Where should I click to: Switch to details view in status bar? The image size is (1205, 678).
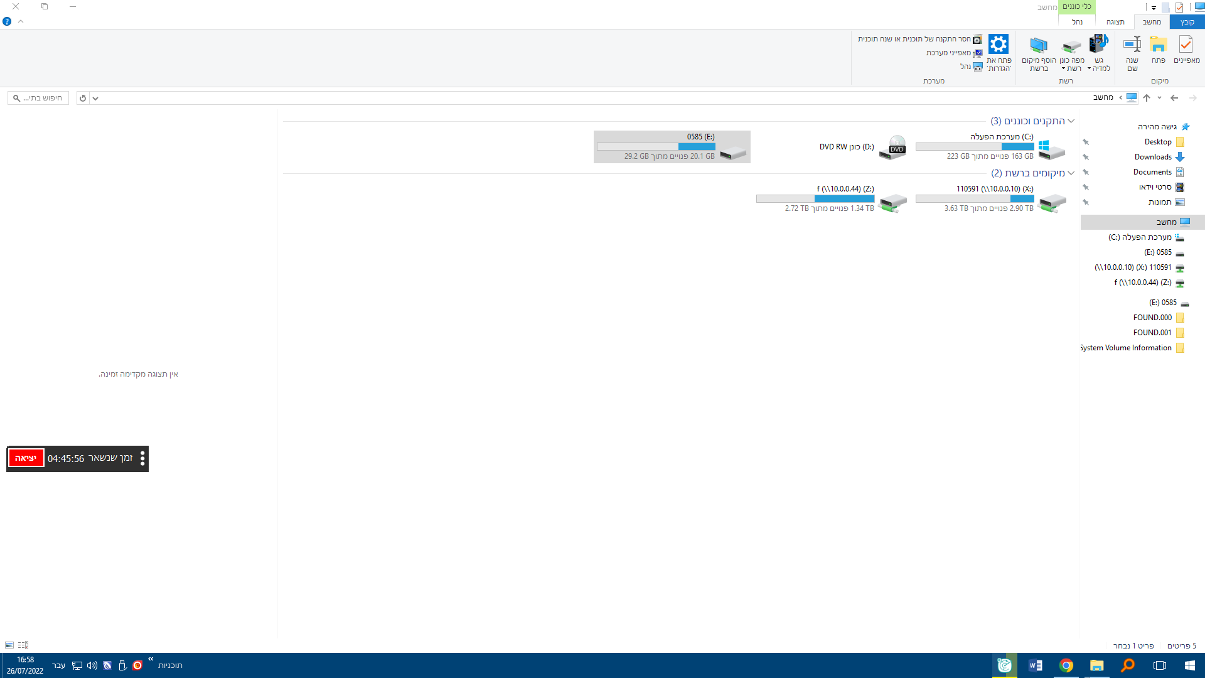pos(23,645)
